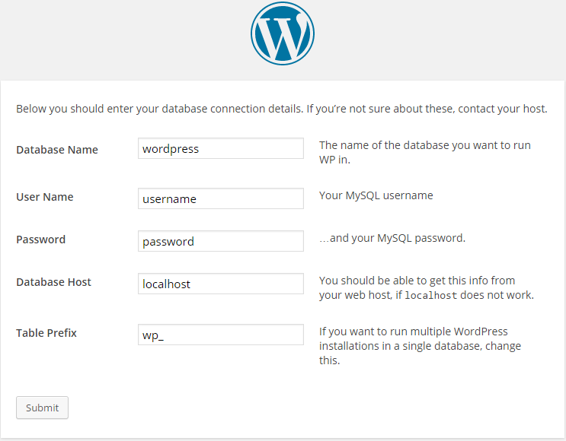Image resolution: width=566 pixels, height=441 pixels.
Task: Click into the User Name text box
Action: (x=220, y=199)
